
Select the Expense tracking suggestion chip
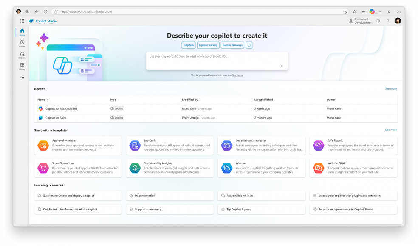coord(208,45)
